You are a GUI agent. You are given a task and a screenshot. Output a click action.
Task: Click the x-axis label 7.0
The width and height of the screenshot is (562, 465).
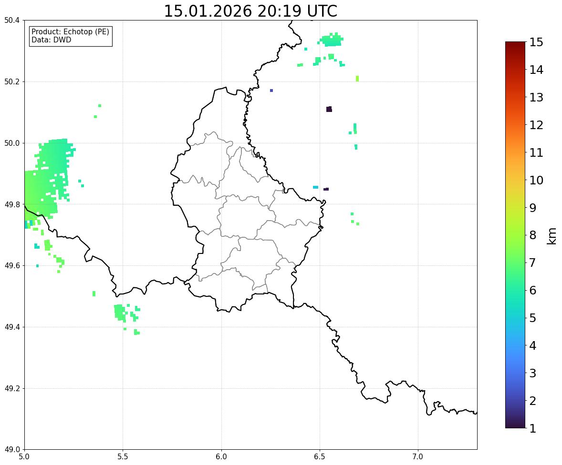click(x=418, y=457)
